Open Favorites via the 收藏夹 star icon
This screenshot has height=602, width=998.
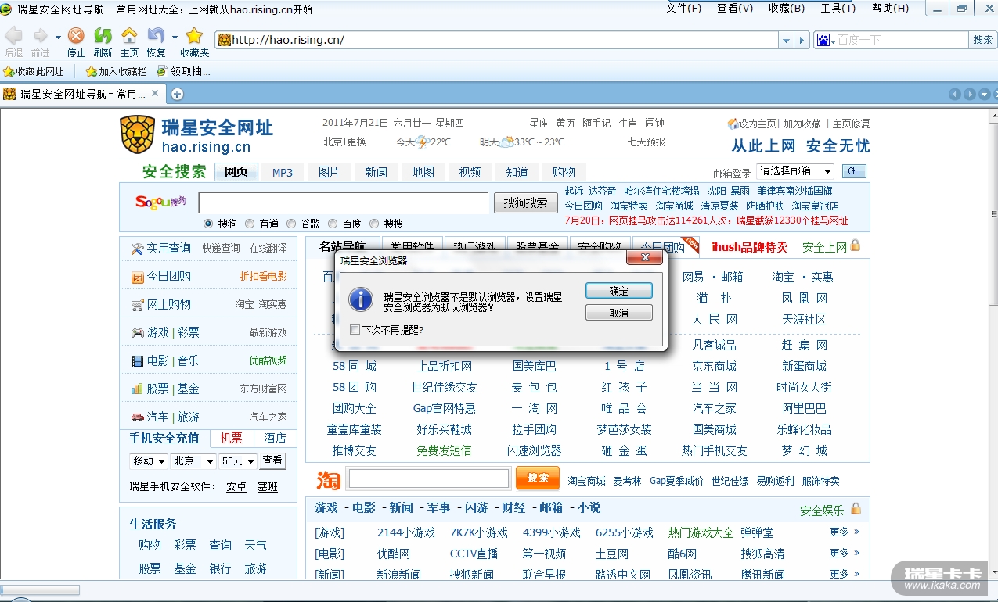(194, 36)
